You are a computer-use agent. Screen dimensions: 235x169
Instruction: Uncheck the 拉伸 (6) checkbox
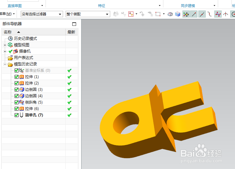point(17,109)
